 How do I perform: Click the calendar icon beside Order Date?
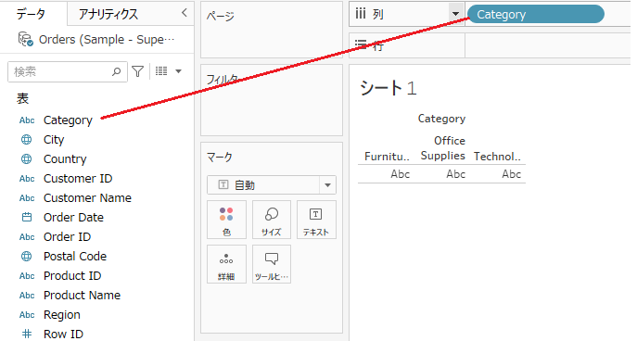click(x=26, y=217)
